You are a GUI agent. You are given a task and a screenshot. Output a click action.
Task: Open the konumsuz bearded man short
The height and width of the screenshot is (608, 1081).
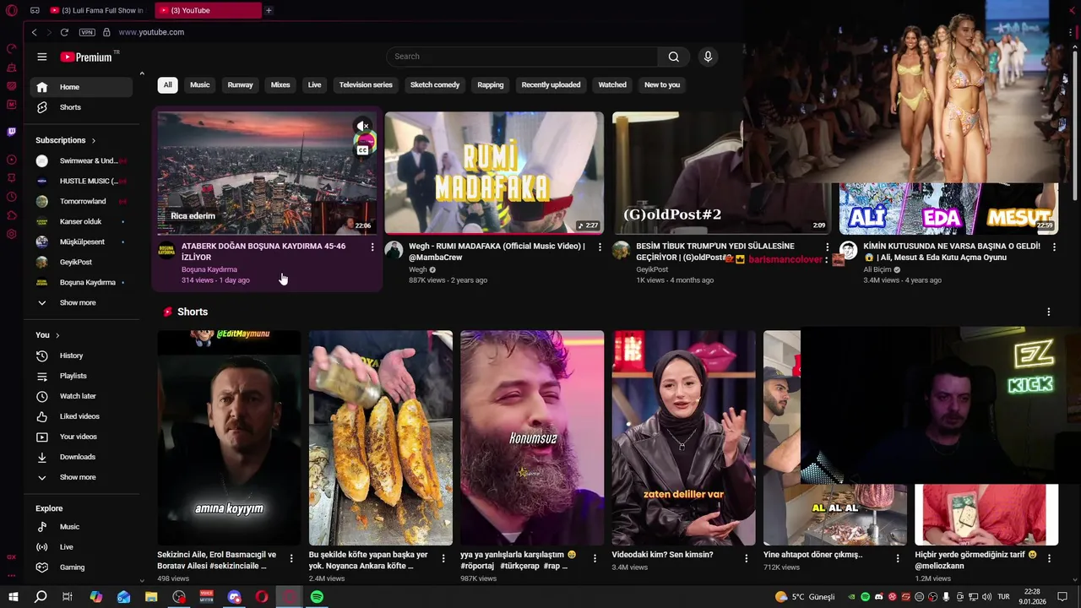point(532,437)
